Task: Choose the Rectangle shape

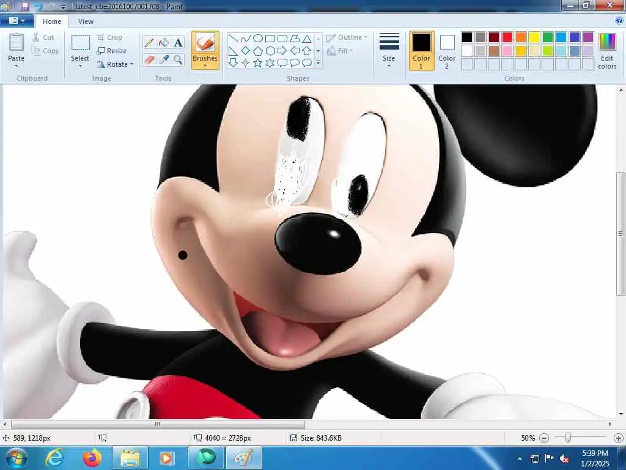Action: [x=270, y=39]
